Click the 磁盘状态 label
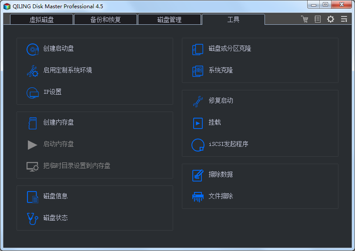The image size is (355, 251). [x=56, y=218]
